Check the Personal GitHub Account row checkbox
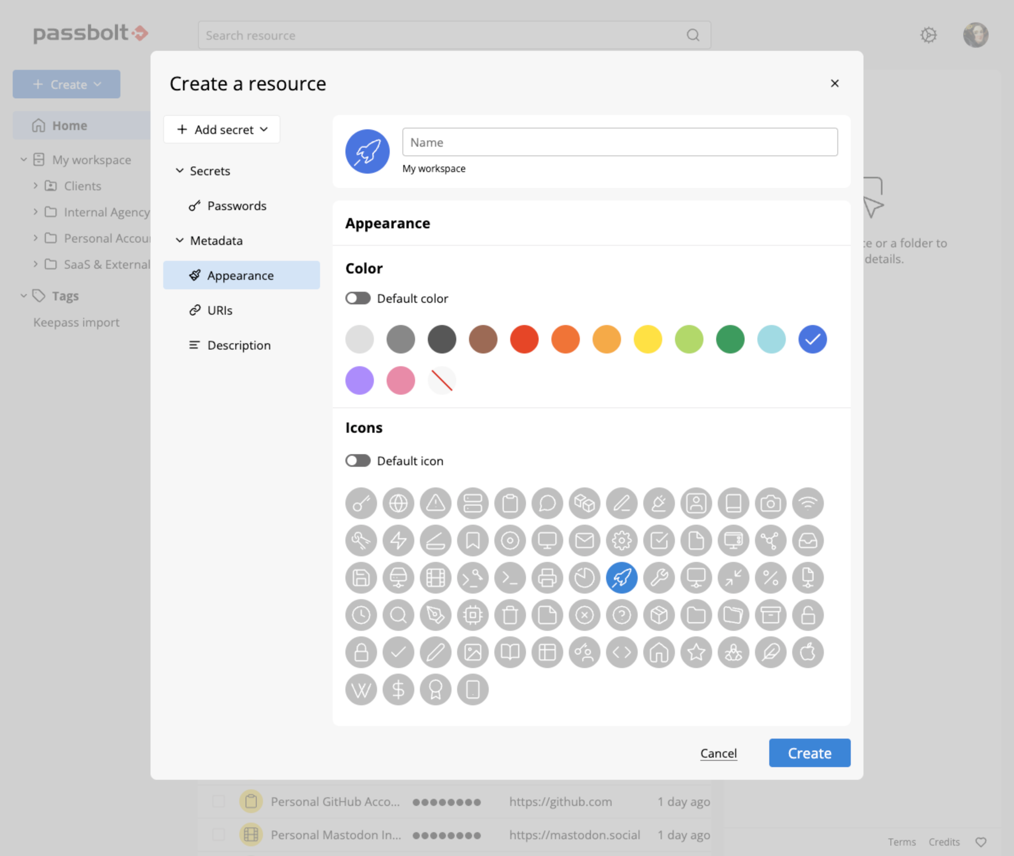The width and height of the screenshot is (1014, 856). [219, 801]
